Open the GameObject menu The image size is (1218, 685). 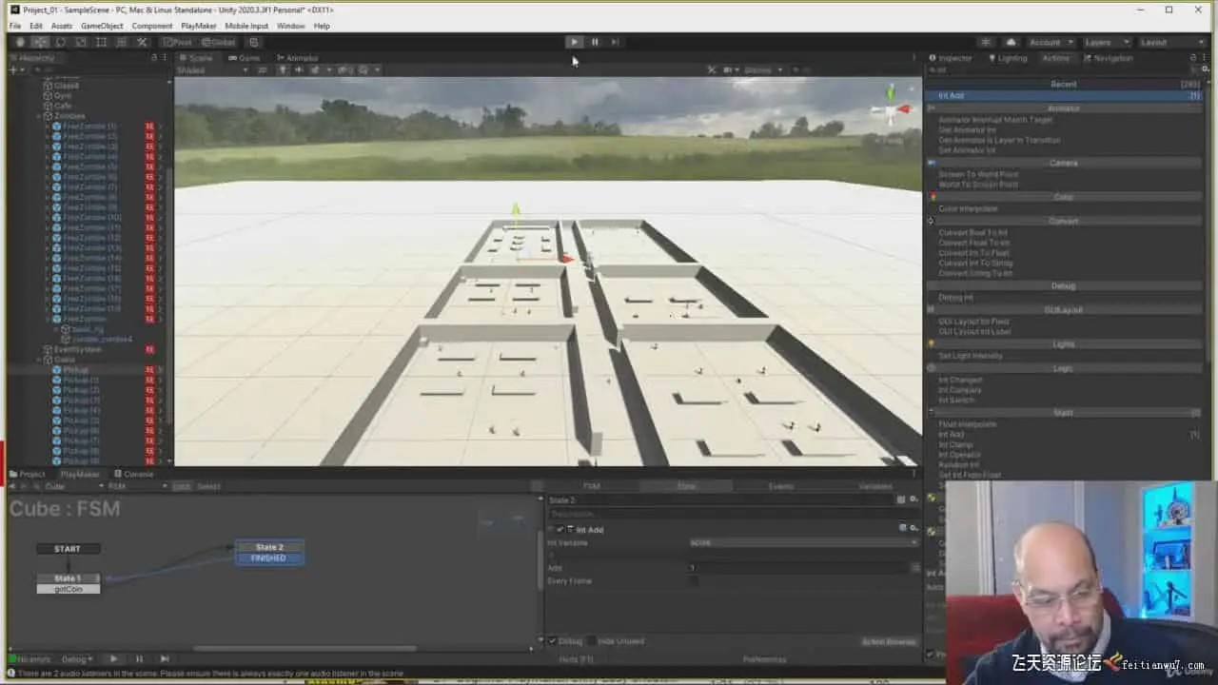102,26
